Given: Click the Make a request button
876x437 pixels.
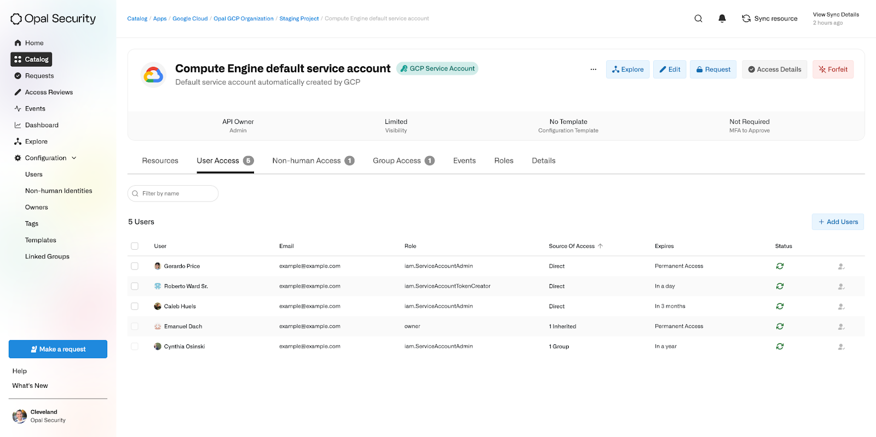Looking at the screenshot, I should tap(58, 349).
